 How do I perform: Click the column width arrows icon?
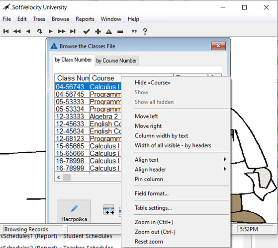pyautogui.click(x=108, y=210)
